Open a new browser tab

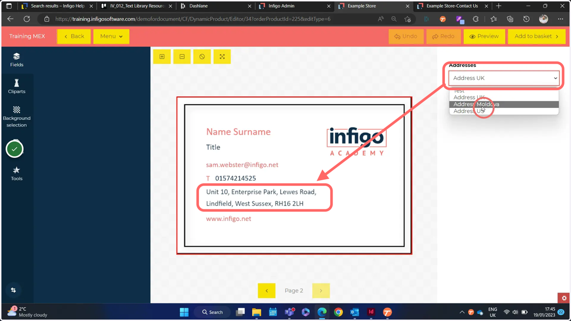coord(499,6)
